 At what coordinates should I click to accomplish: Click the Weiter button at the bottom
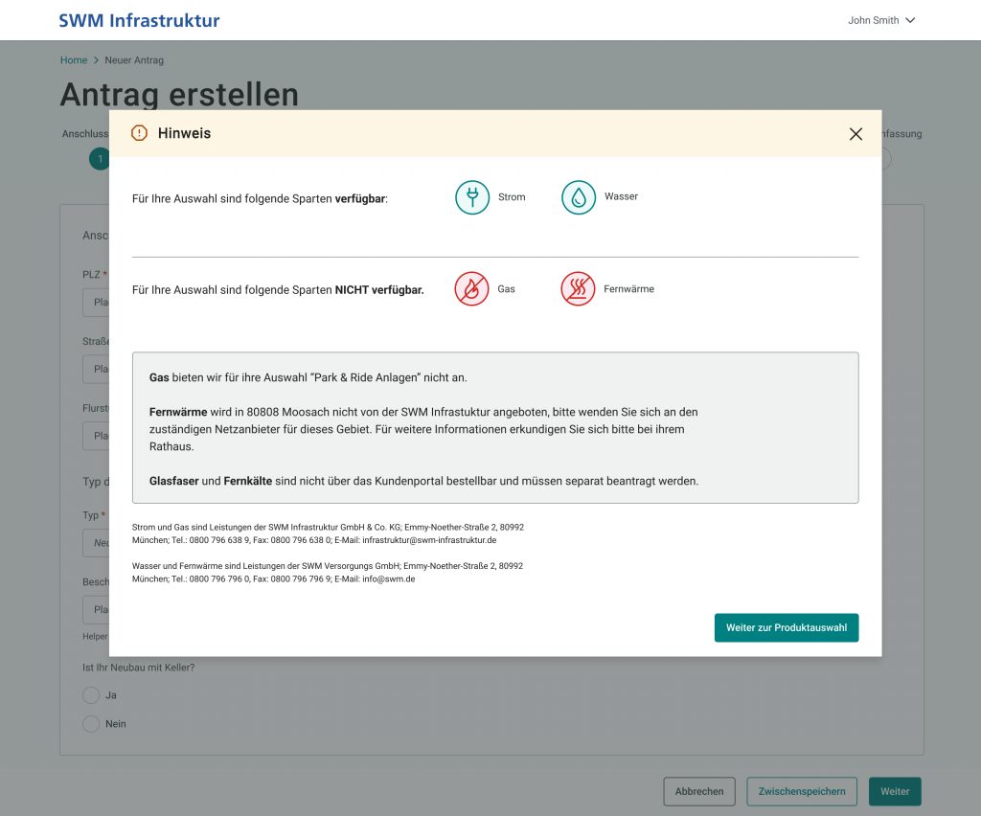click(x=896, y=792)
